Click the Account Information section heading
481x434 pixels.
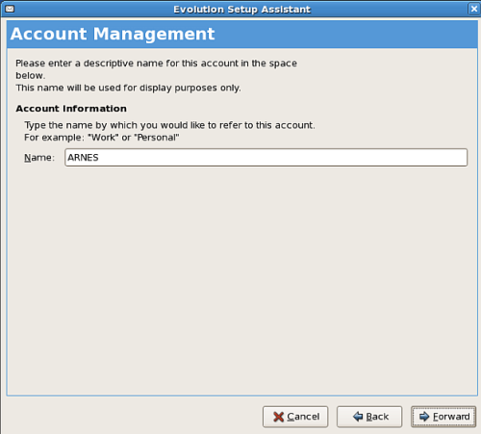coord(71,109)
